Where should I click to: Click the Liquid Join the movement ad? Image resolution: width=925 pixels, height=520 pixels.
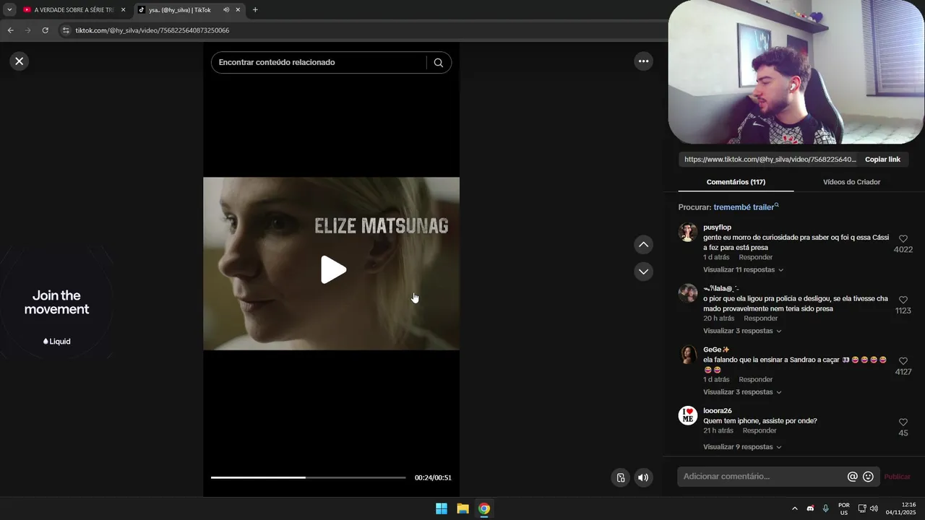click(56, 302)
